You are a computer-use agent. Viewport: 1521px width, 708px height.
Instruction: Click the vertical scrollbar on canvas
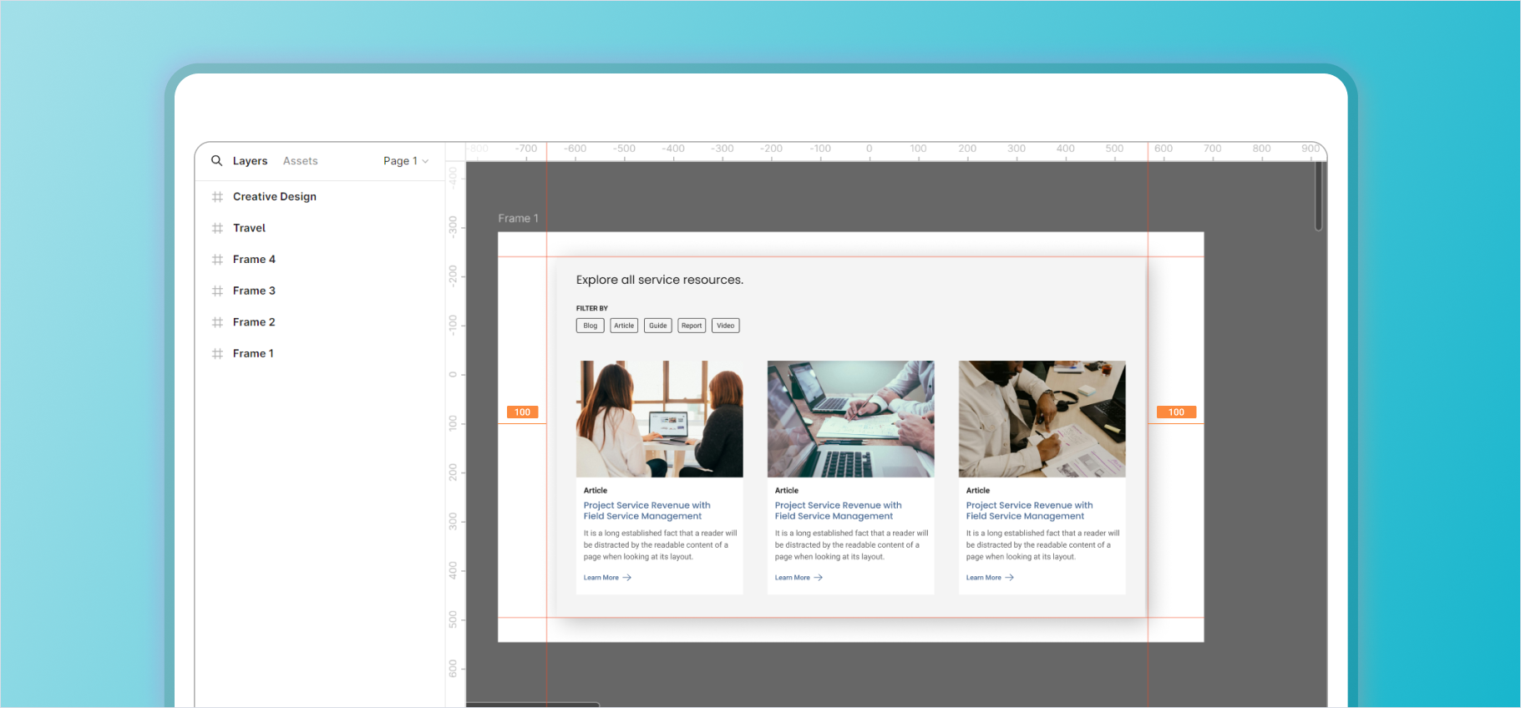coord(1318,196)
